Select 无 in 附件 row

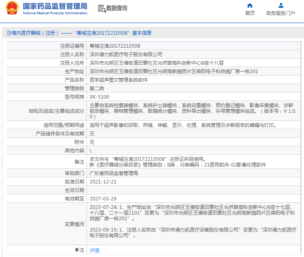click(92, 142)
